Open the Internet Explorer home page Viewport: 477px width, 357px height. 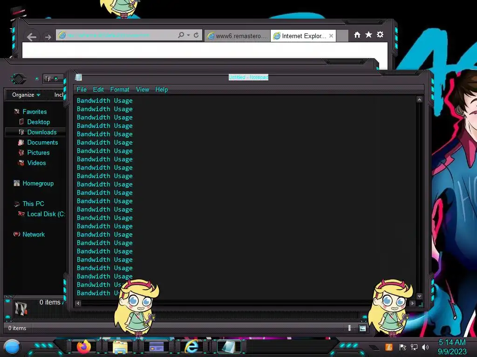pyautogui.click(x=357, y=35)
